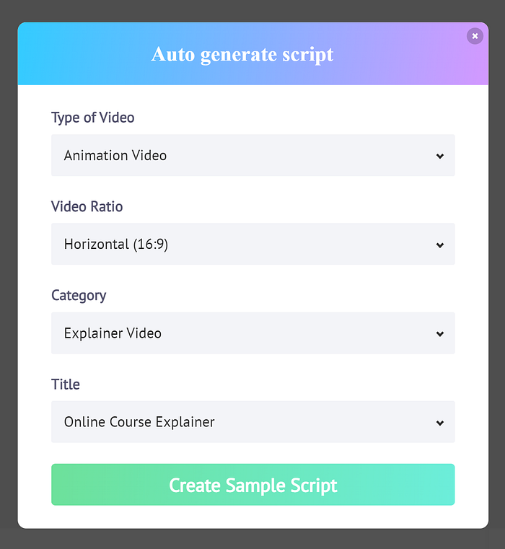Click the 'Video Ratio' field label

pyautogui.click(x=87, y=206)
